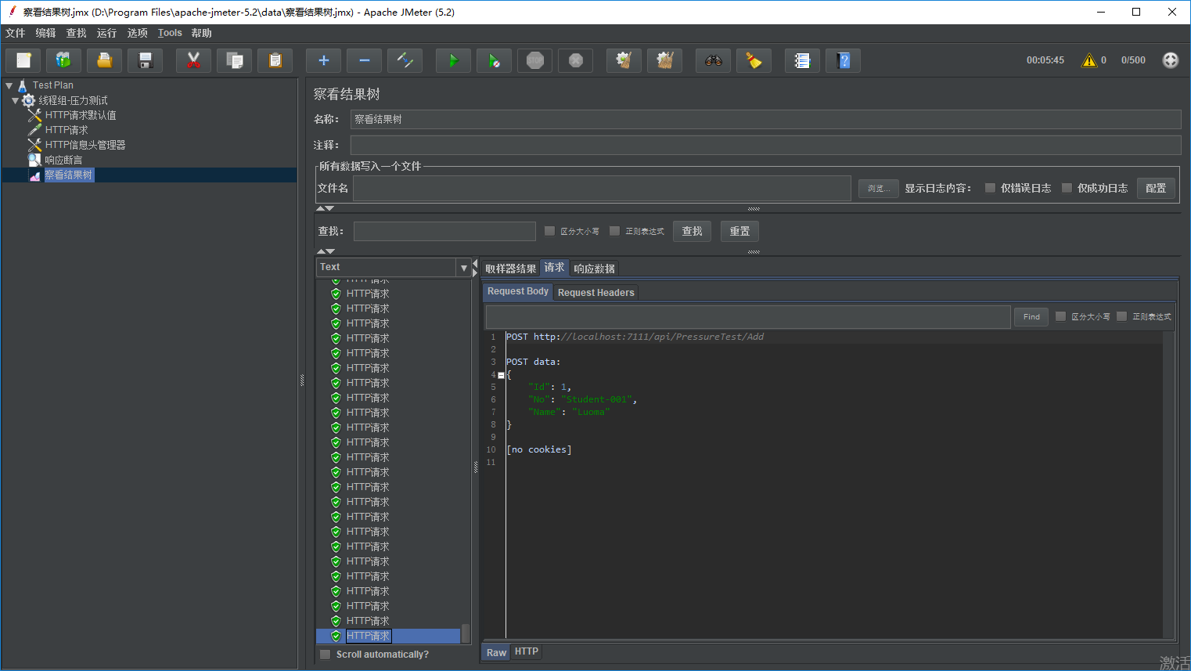Click the Paste clipboard icon
This screenshot has height=671, width=1191.
tap(275, 60)
